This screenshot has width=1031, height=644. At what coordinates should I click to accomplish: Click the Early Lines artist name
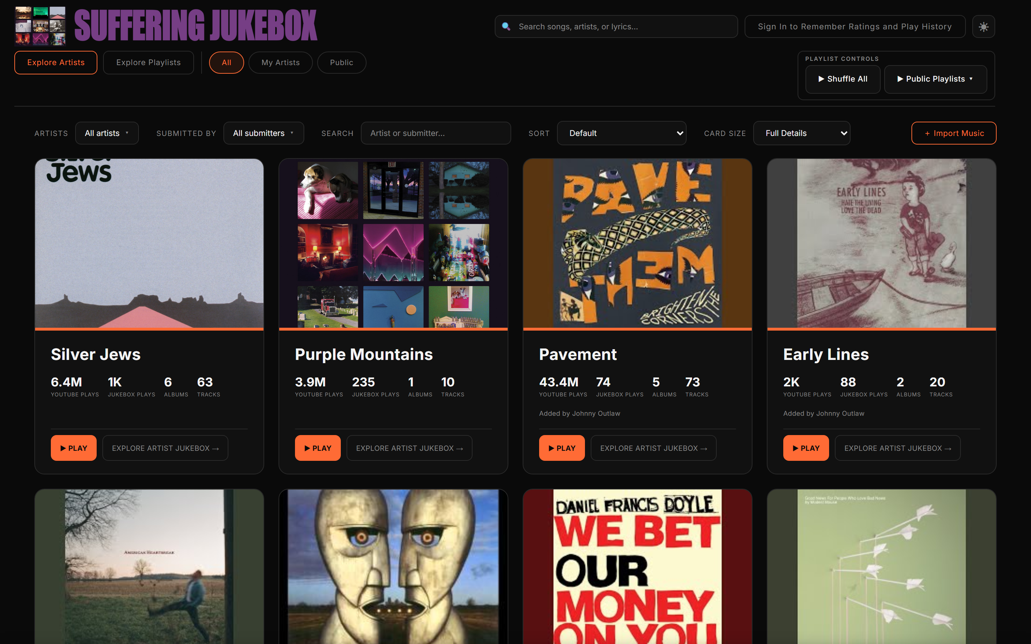(826, 354)
